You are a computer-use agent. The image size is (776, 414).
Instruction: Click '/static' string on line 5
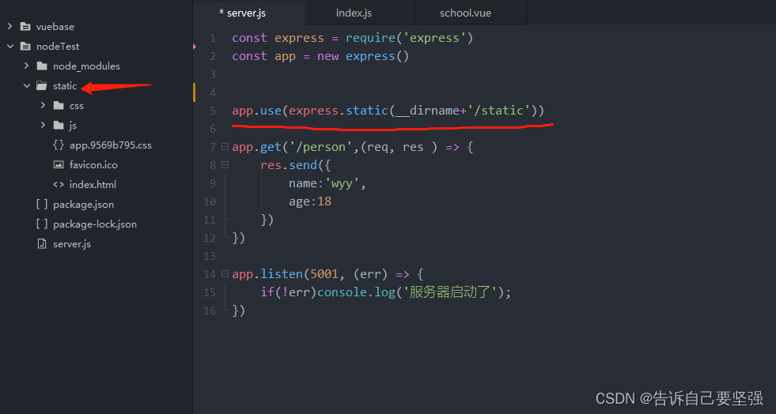499,111
